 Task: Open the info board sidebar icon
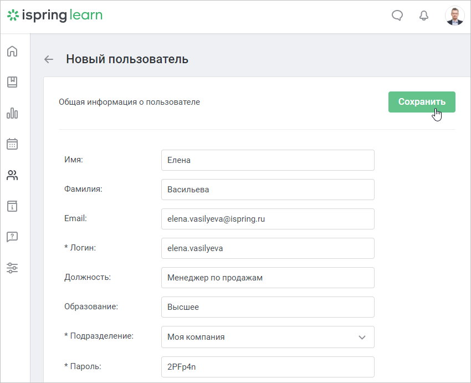[12, 206]
